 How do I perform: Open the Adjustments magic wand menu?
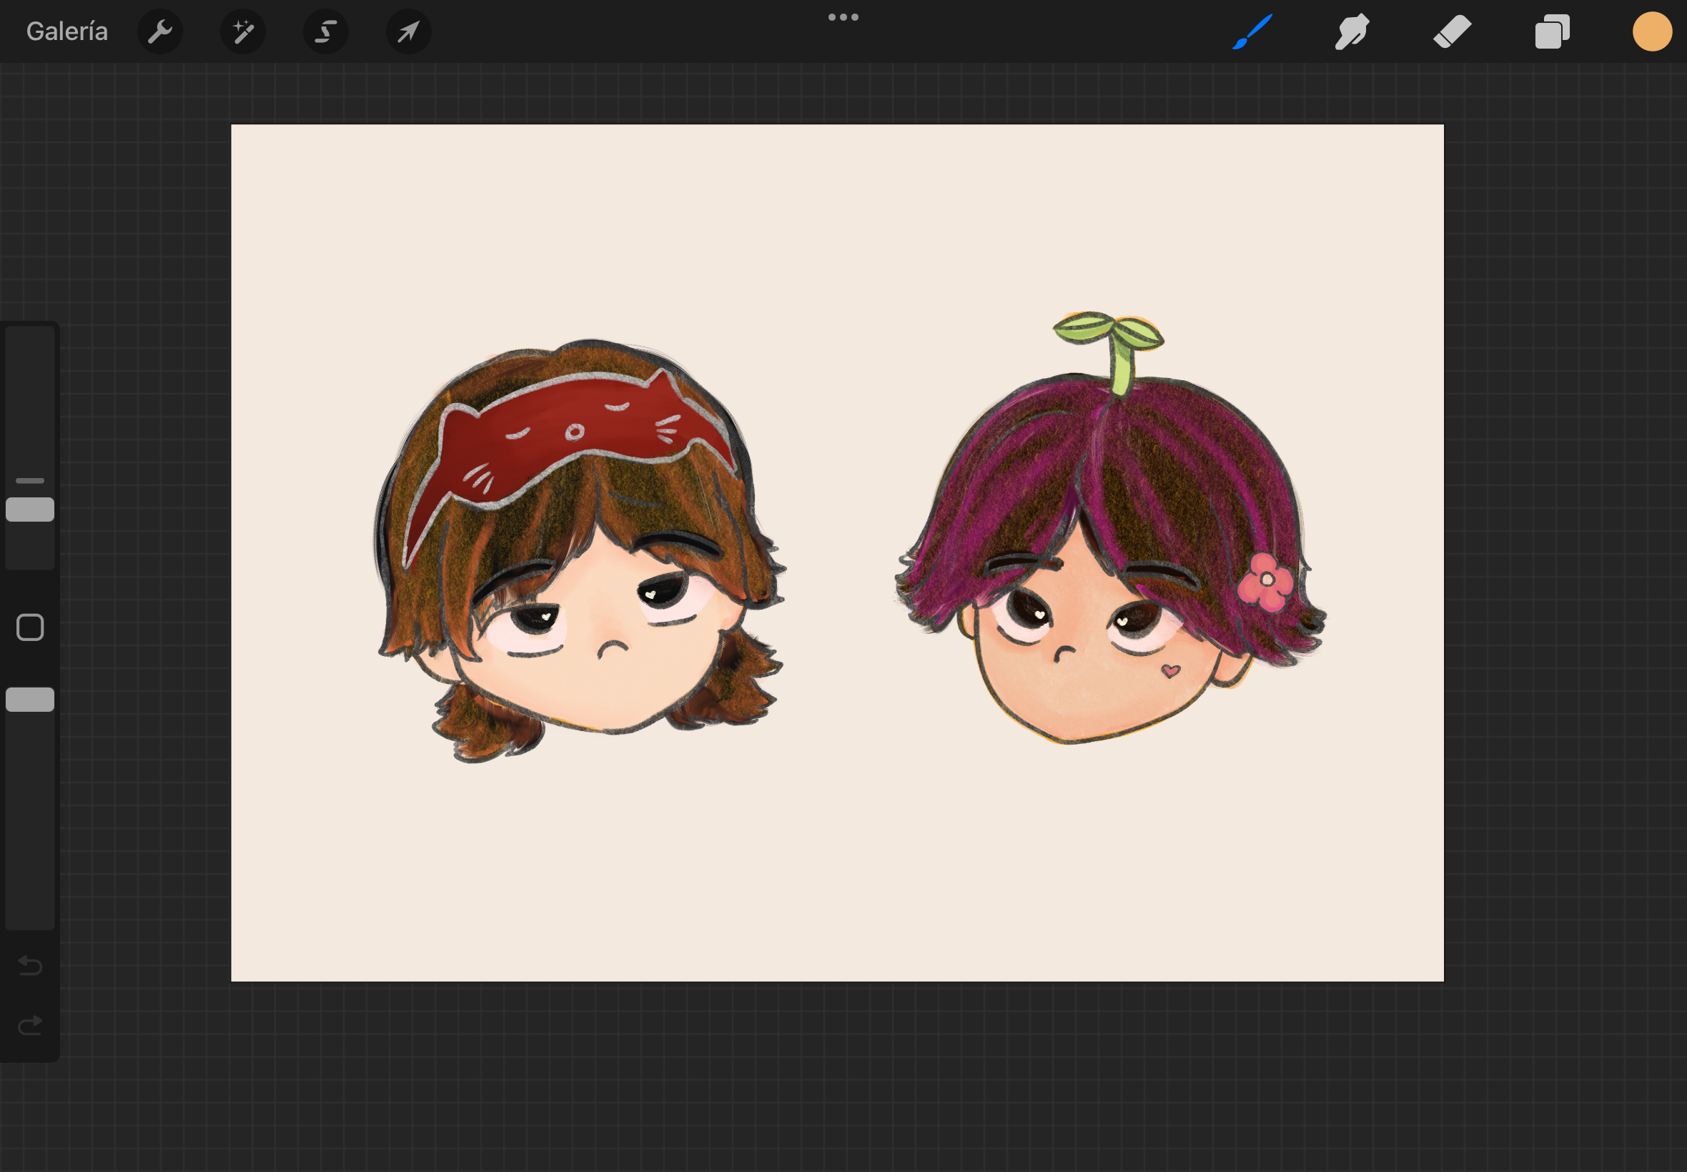click(243, 31)
